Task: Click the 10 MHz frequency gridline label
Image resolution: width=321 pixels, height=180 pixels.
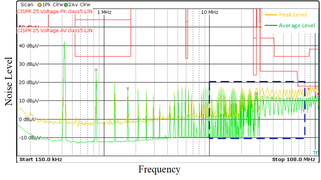Action: coord(210,12)
